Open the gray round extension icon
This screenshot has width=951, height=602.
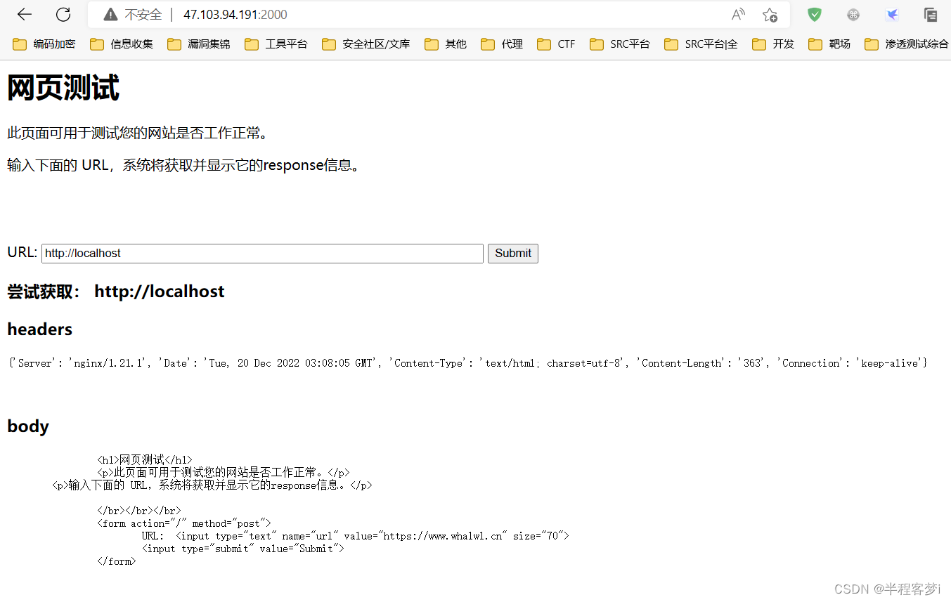click(x=853, y=14)
